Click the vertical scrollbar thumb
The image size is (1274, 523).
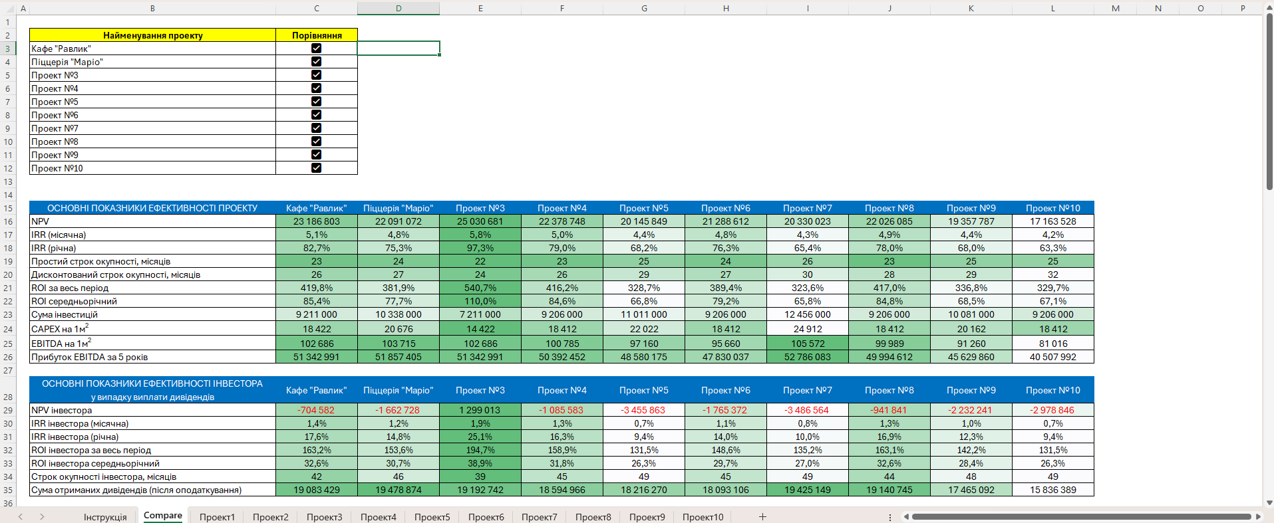(x=1269, y=101)
